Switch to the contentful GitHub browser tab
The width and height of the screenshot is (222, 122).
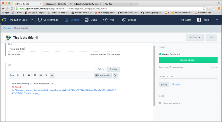(88, 4)
